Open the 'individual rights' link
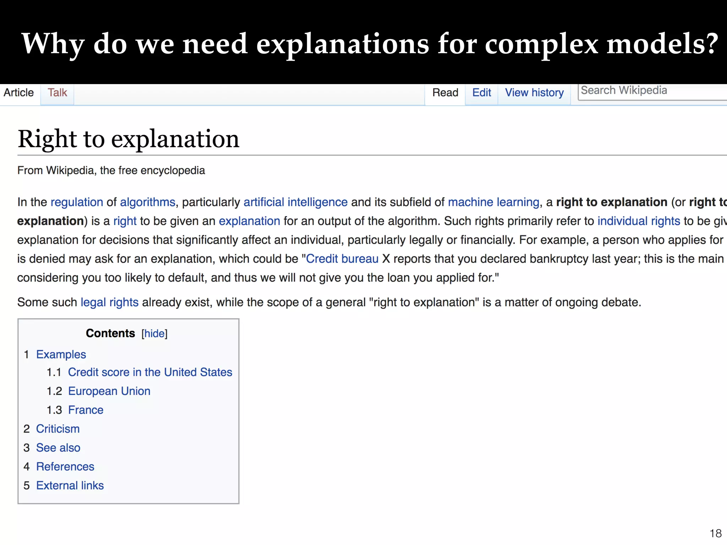This screenshot has height=545, width=727. point(639,221)
